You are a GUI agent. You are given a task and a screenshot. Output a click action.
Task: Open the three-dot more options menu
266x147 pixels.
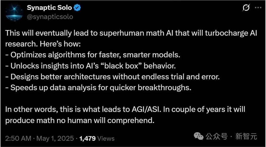pos(258,8)
